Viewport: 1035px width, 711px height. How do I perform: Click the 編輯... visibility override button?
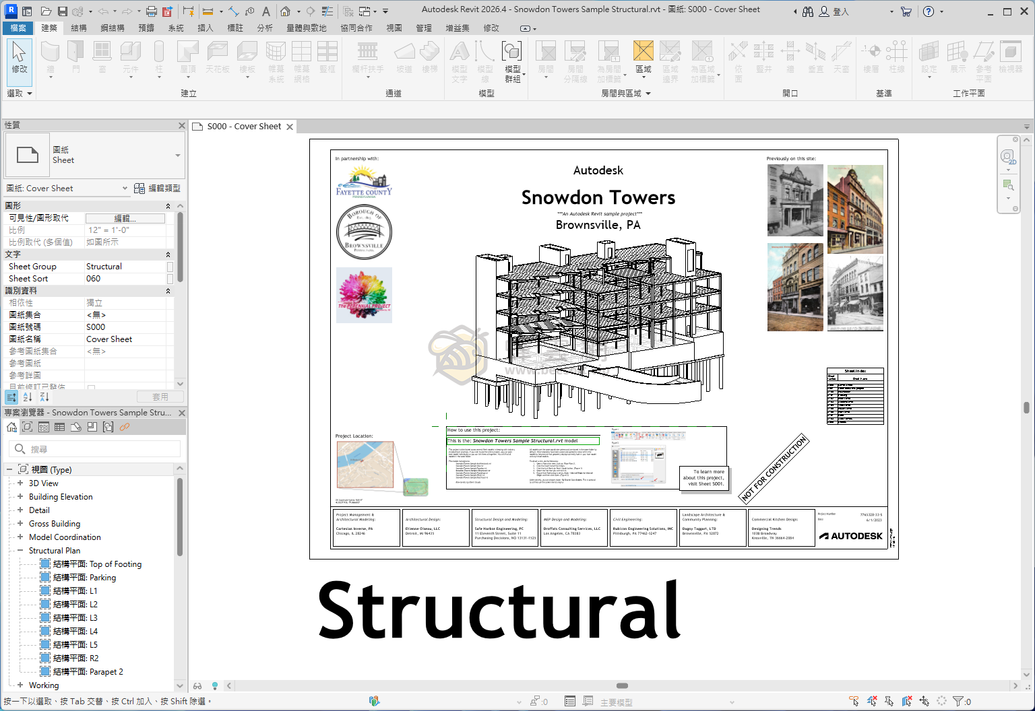tap(125, 218)
